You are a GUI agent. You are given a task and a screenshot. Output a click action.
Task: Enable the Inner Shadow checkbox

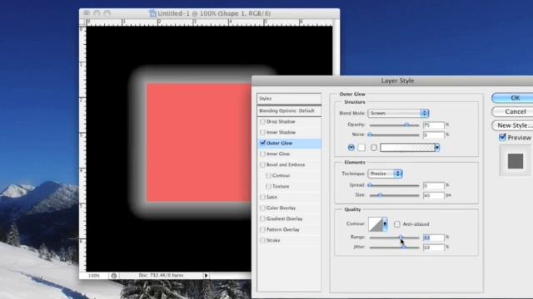click(262, 132)
